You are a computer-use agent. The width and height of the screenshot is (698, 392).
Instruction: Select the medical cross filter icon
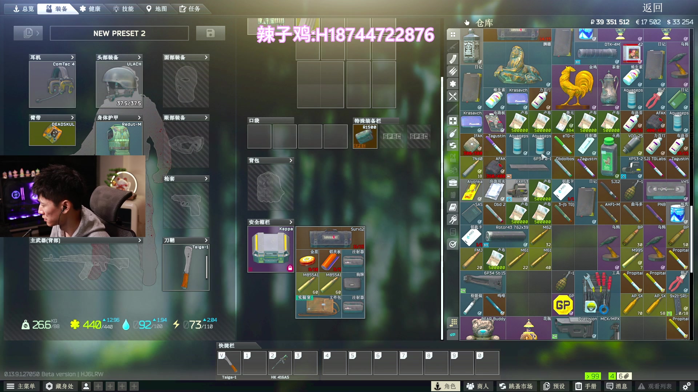point(453,121)
